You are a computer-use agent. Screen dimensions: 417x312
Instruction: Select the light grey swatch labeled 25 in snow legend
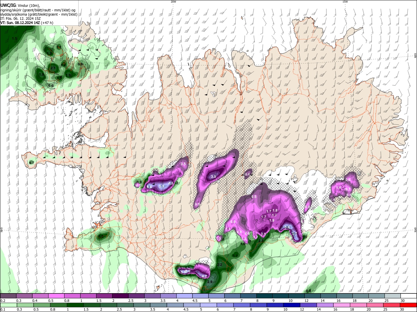point(392,296)
